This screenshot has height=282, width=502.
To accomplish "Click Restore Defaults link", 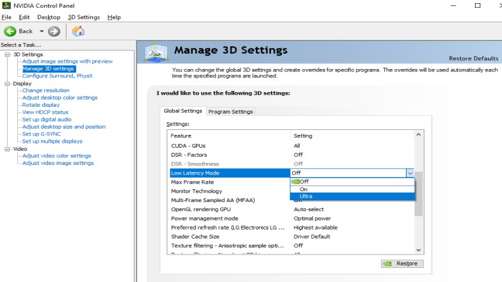I will click(474, 59).
